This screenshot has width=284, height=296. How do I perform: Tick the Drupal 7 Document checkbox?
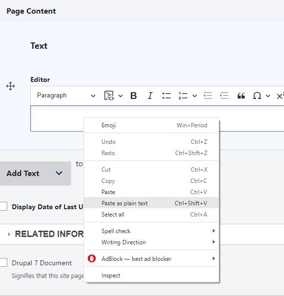[x=3, y=262]
